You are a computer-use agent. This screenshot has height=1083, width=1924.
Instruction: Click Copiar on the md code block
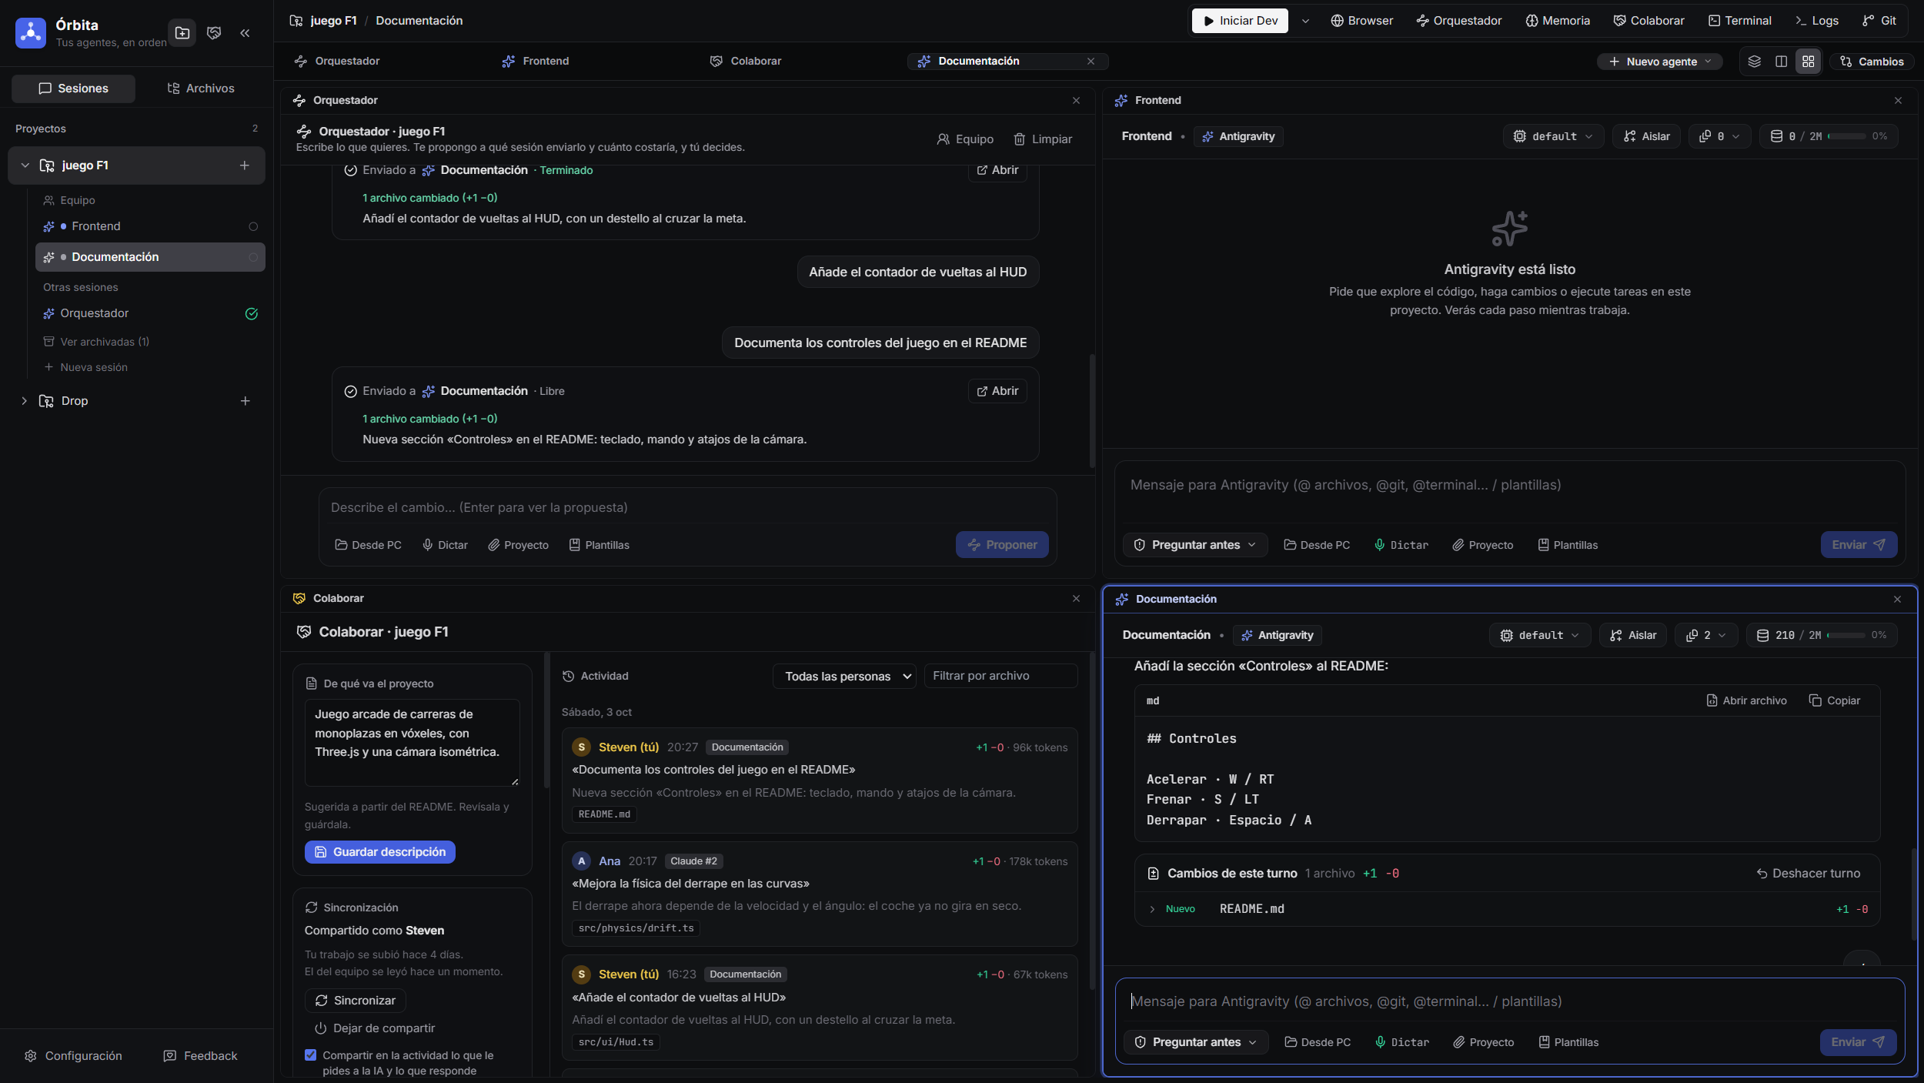pos(1835,700)
